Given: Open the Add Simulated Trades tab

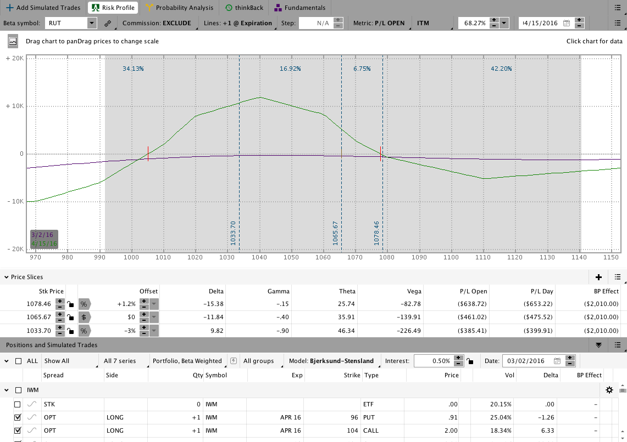Looking at the screenshot, I should click(x=43, y=8).
